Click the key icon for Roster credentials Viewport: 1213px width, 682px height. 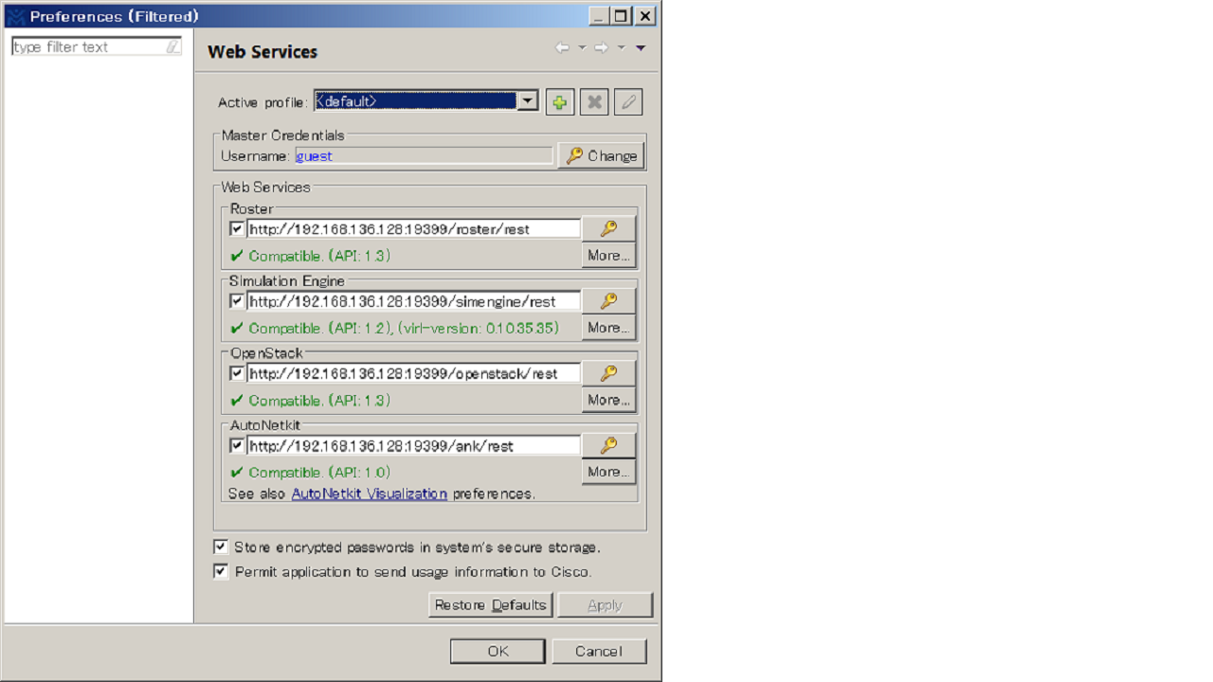coord(608,228)
